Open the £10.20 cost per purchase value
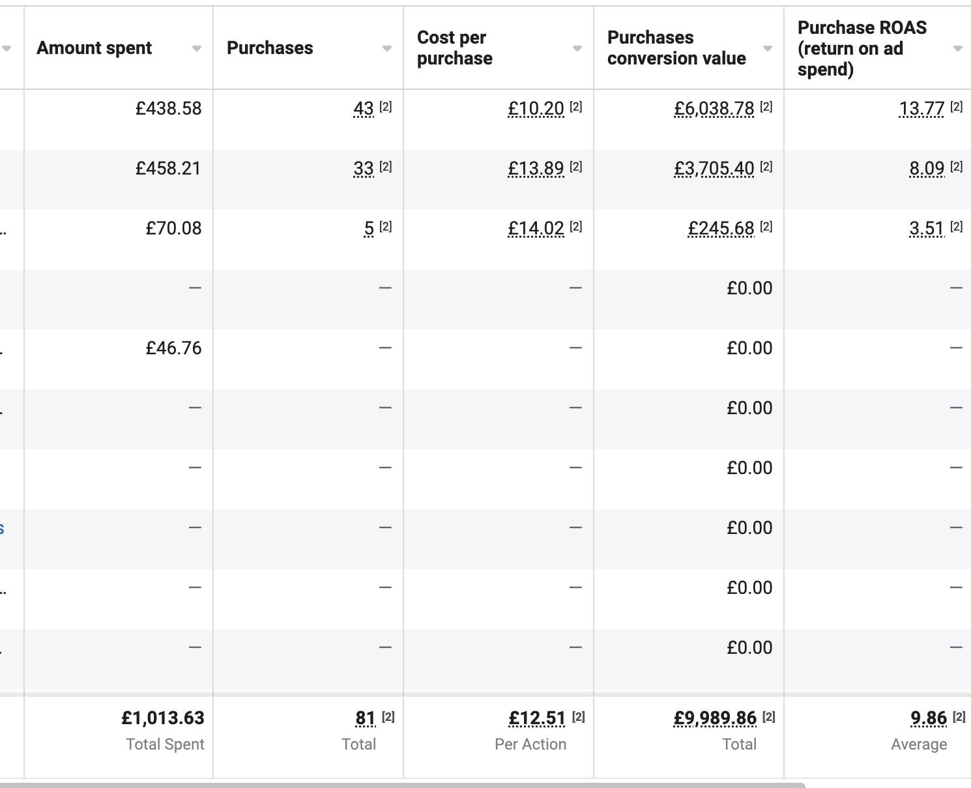This screenshot has height=788, width=971. tap(536, 109)
